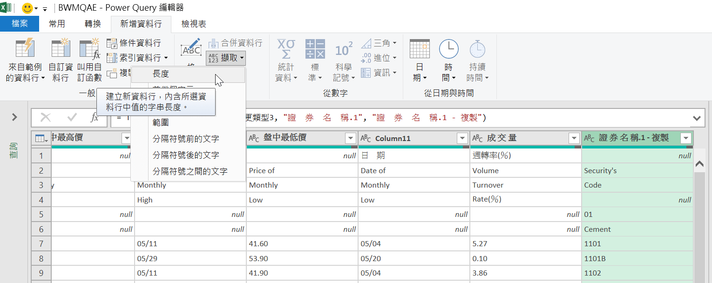
Task: Change data type icon of 成交量 column
Action: coord(478,138)
